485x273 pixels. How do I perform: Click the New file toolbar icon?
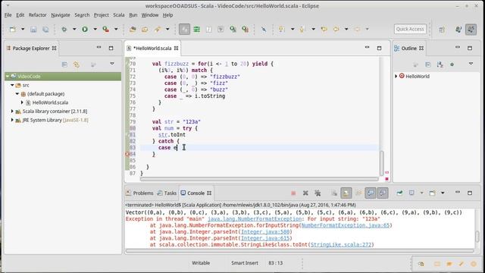tap(13, 30)
